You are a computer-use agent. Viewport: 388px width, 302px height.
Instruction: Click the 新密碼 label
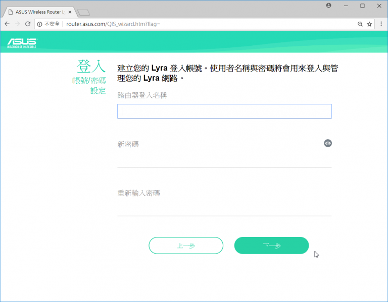128,144
